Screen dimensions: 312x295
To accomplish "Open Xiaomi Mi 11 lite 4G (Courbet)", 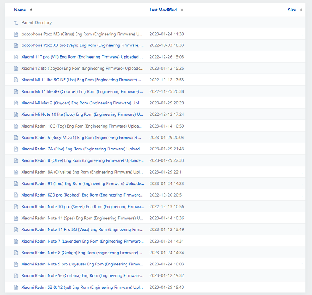I will click(82, 91).
